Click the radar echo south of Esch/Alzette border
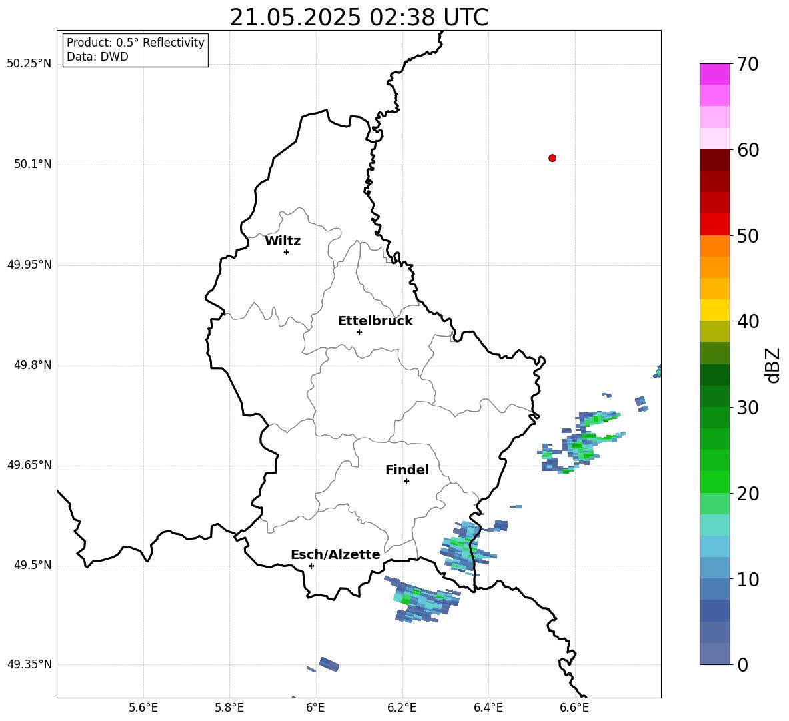 click(x=422, y=600)
